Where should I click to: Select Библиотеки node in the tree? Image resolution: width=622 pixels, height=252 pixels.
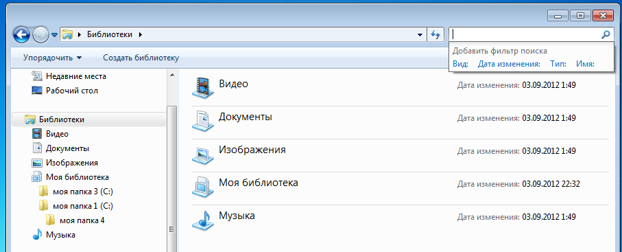pos(62,119)
